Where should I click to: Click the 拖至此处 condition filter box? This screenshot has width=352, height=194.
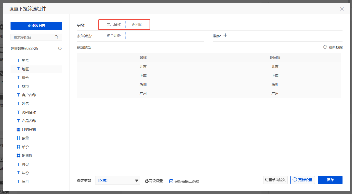[x=114, y=35]
